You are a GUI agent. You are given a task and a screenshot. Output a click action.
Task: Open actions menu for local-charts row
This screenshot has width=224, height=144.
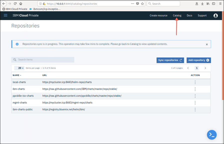195,82
